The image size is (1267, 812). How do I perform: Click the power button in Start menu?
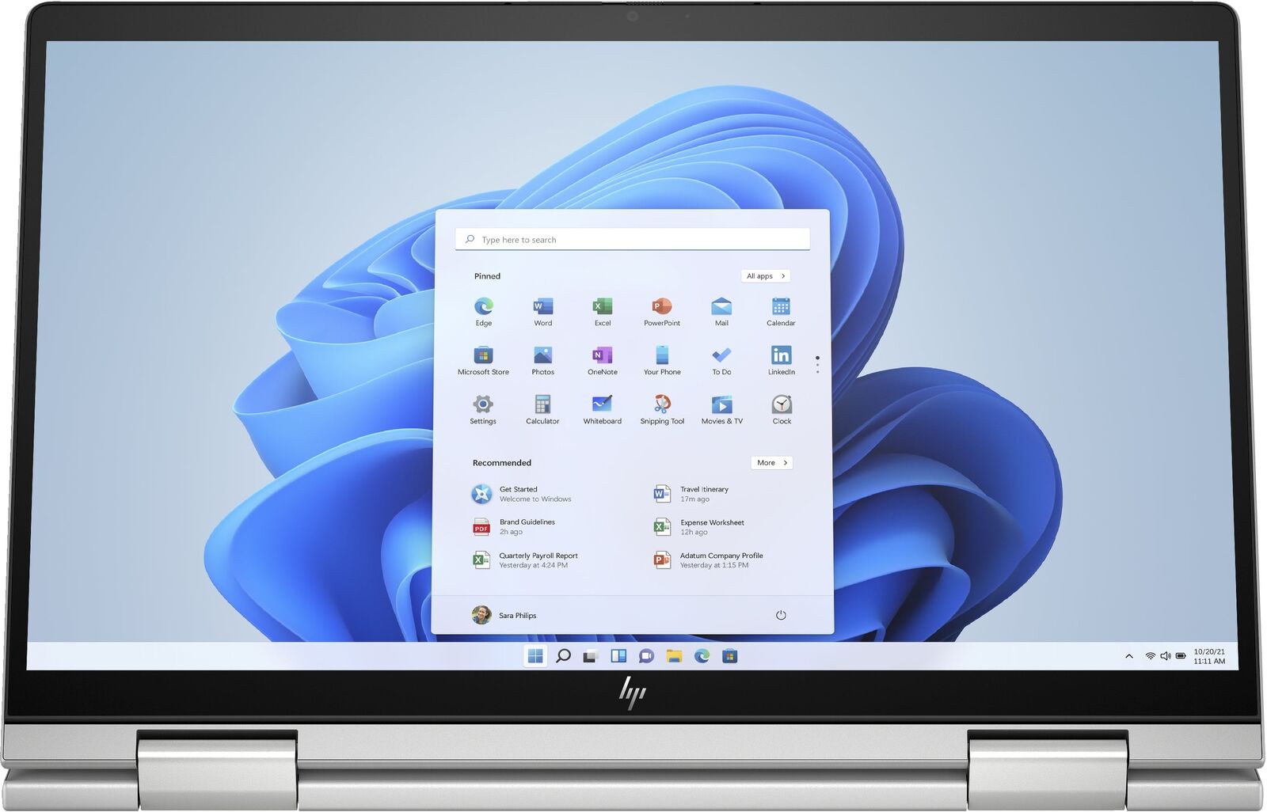tap(781, 615)
